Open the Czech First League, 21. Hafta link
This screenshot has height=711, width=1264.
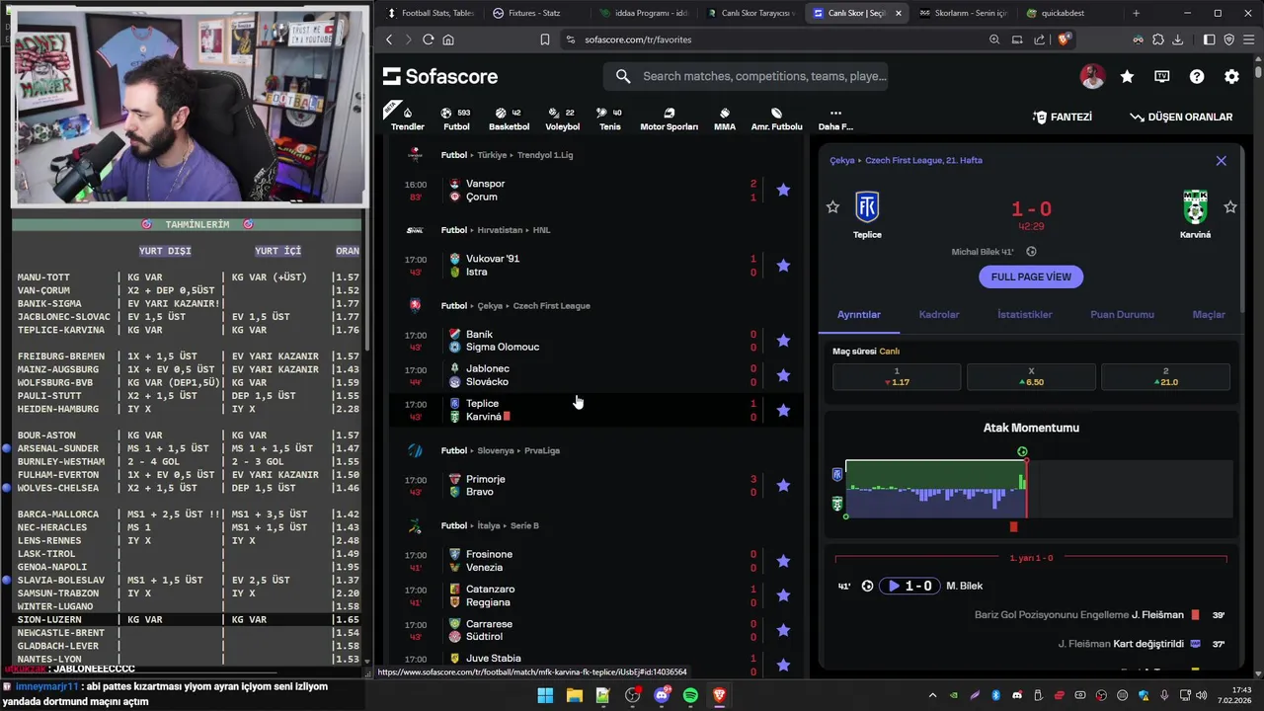click(x=922, y=160)
